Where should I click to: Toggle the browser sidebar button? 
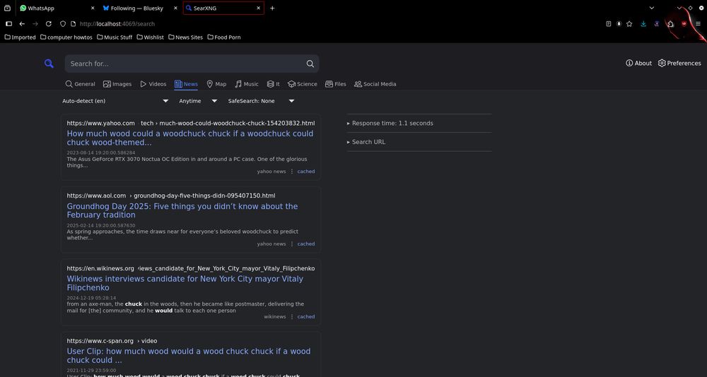[8, 24]
